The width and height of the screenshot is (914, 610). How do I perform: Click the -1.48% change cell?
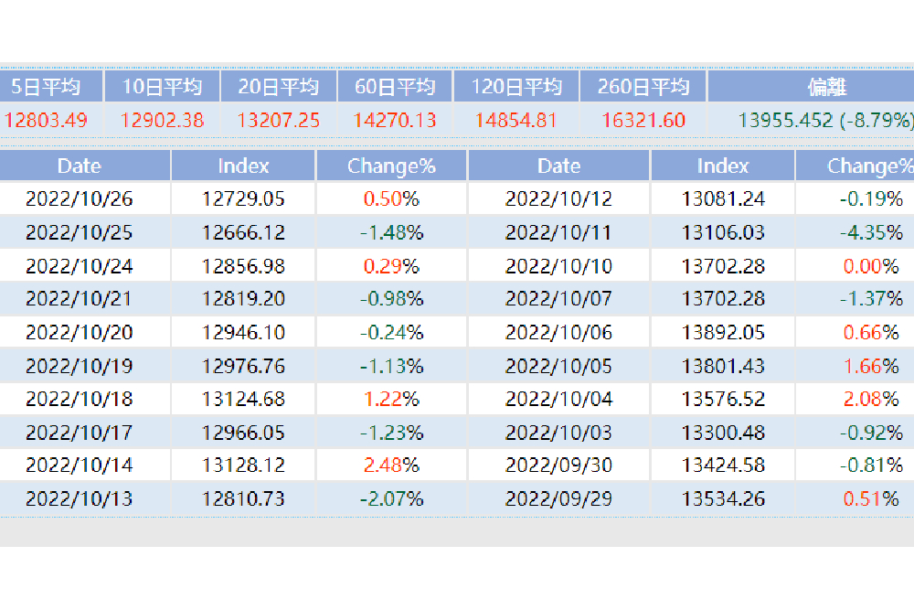pyautogui.click(x=391, y=232)
